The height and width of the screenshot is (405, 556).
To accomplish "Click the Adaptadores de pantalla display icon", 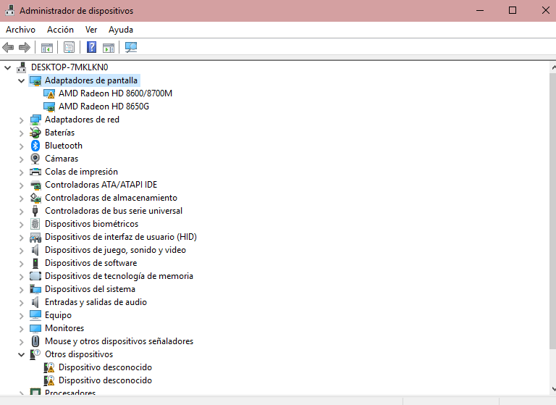I will tap(35, 80).
